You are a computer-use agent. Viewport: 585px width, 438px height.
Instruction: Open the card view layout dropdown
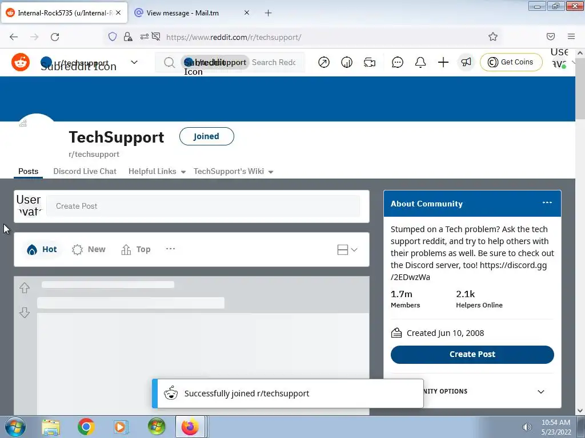point(347,250)
